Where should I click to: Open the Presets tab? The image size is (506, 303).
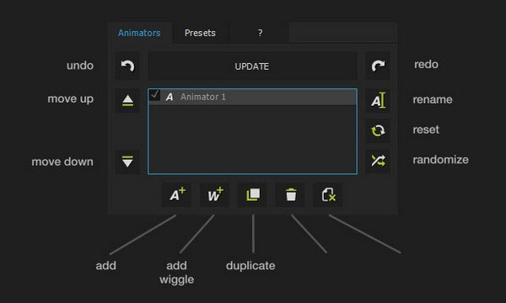(x=200, y=33)
